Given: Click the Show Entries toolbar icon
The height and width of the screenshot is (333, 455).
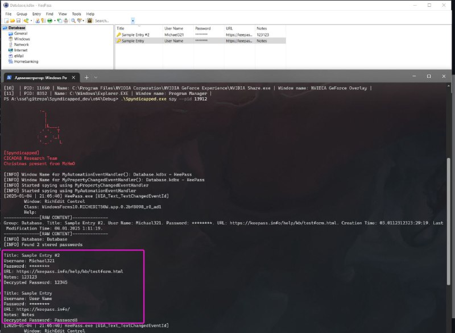Looking at the screenshot, I should click(79, 20).
